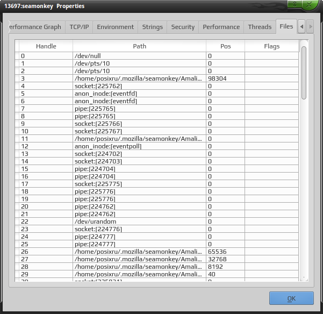
Task: Switch to the Performance Graph tab
Action: pos(37,27)
